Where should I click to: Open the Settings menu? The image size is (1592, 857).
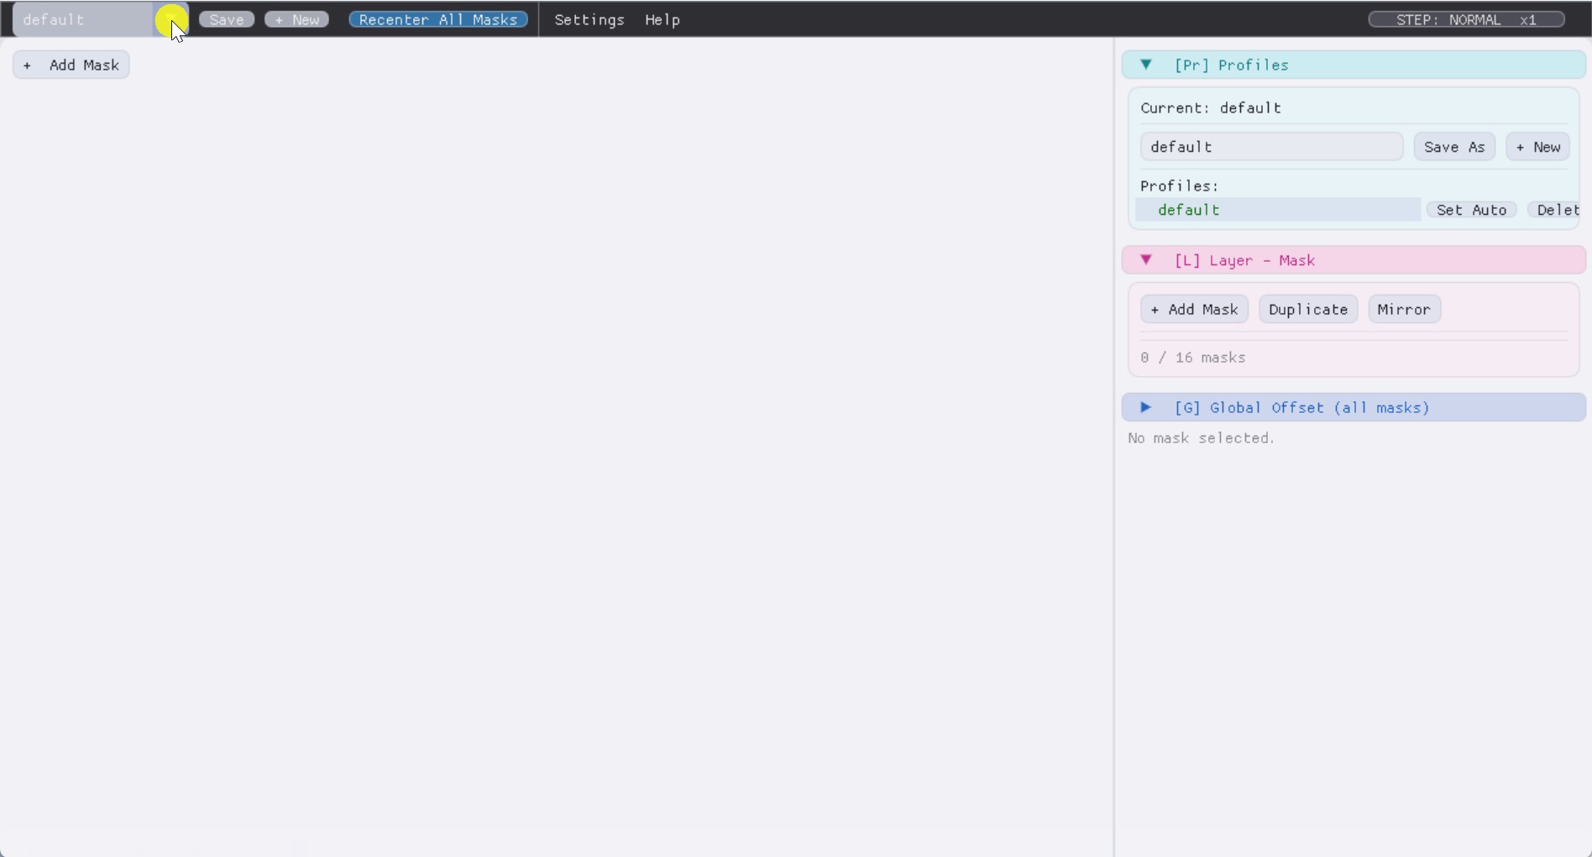pos(590,19)
